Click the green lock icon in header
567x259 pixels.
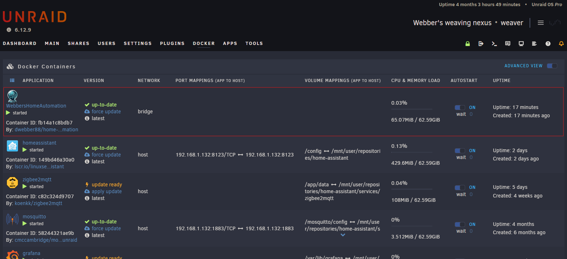(468, 44)
